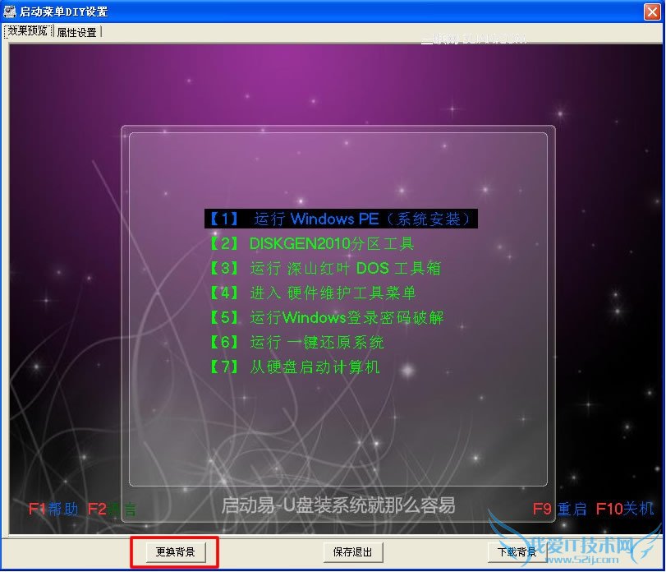Select menu entry DISKGEN2010分区工具
This screenshot has width=666, height=572.
click(312, 243)
